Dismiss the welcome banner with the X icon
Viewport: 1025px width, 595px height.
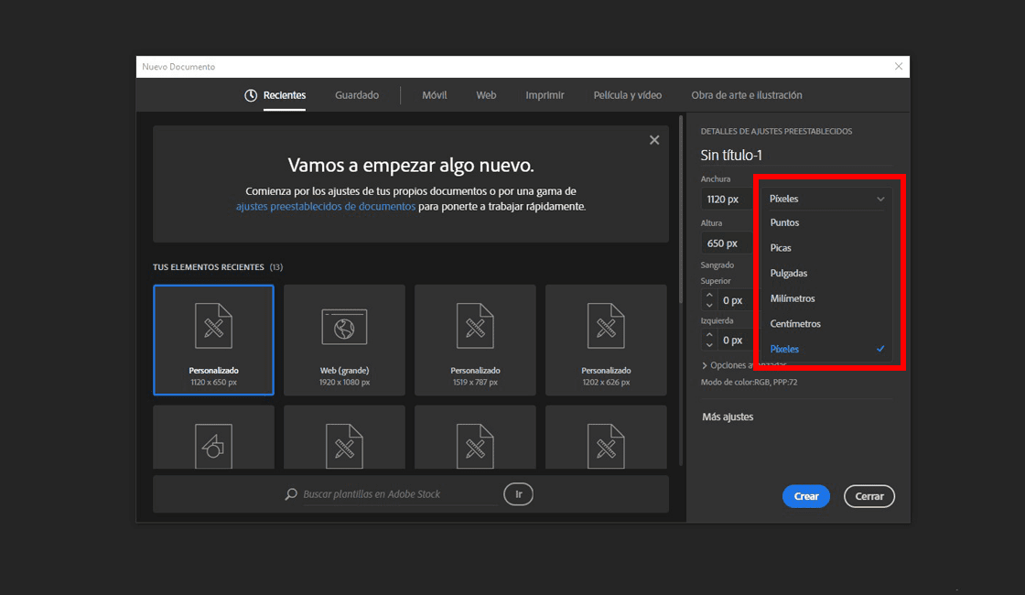point(653,140)
